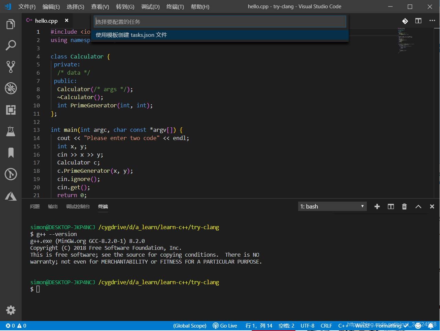This screenshot has height=331, width=440.
Task: Select the hello.cpp editor tab
Action: click(46, 21)
